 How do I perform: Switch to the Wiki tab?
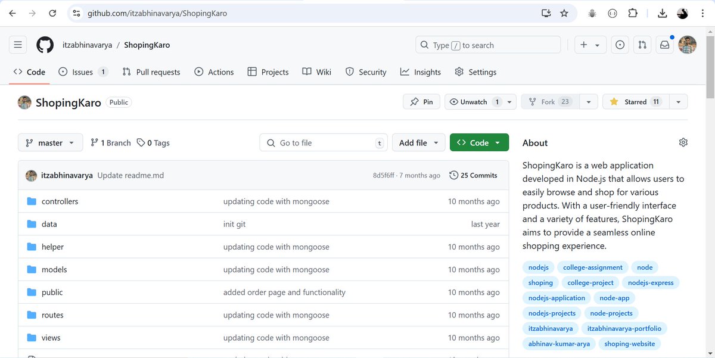[x=316, y=72]
